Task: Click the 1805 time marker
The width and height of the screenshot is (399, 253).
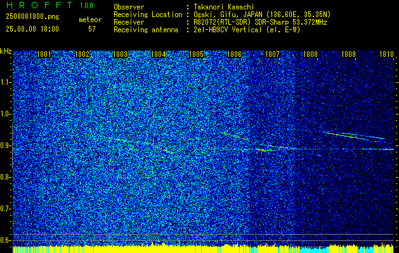Action: click(196, 54)
